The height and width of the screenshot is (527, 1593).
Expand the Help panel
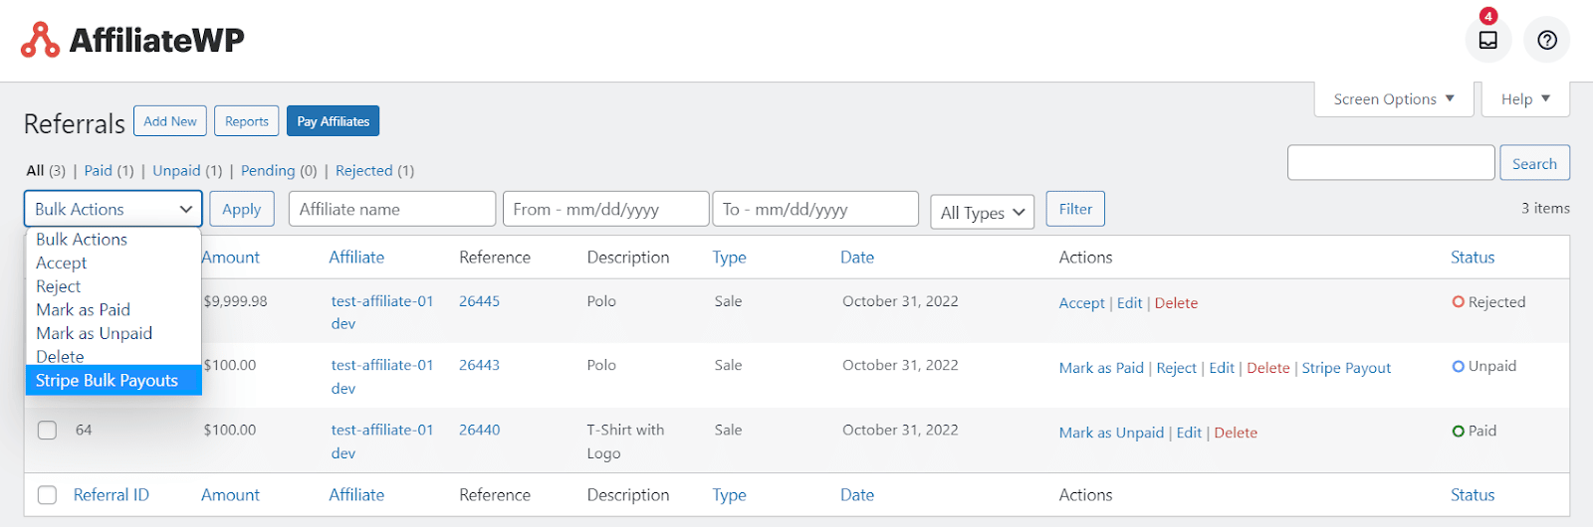(x=1525, y=99)
